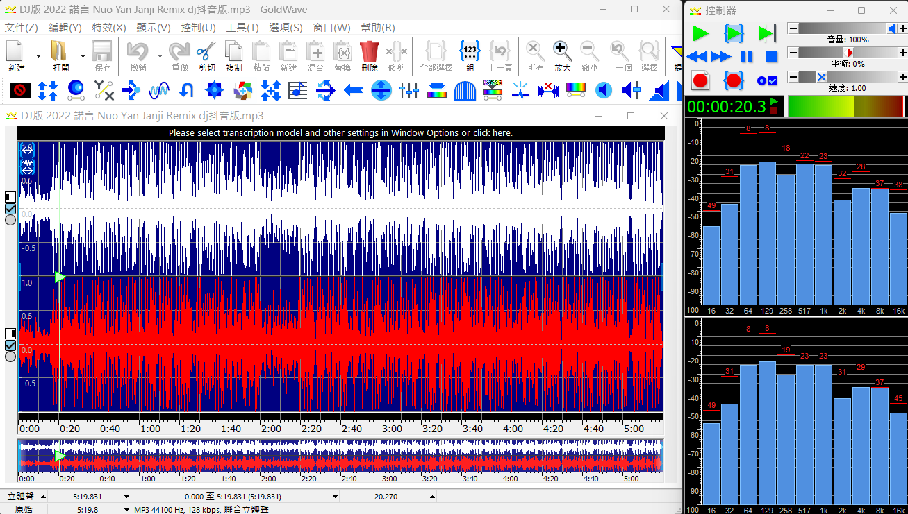Click the balance (平衡) slider handle
Viewport: 908px width, 514px height.
point(848,53)
